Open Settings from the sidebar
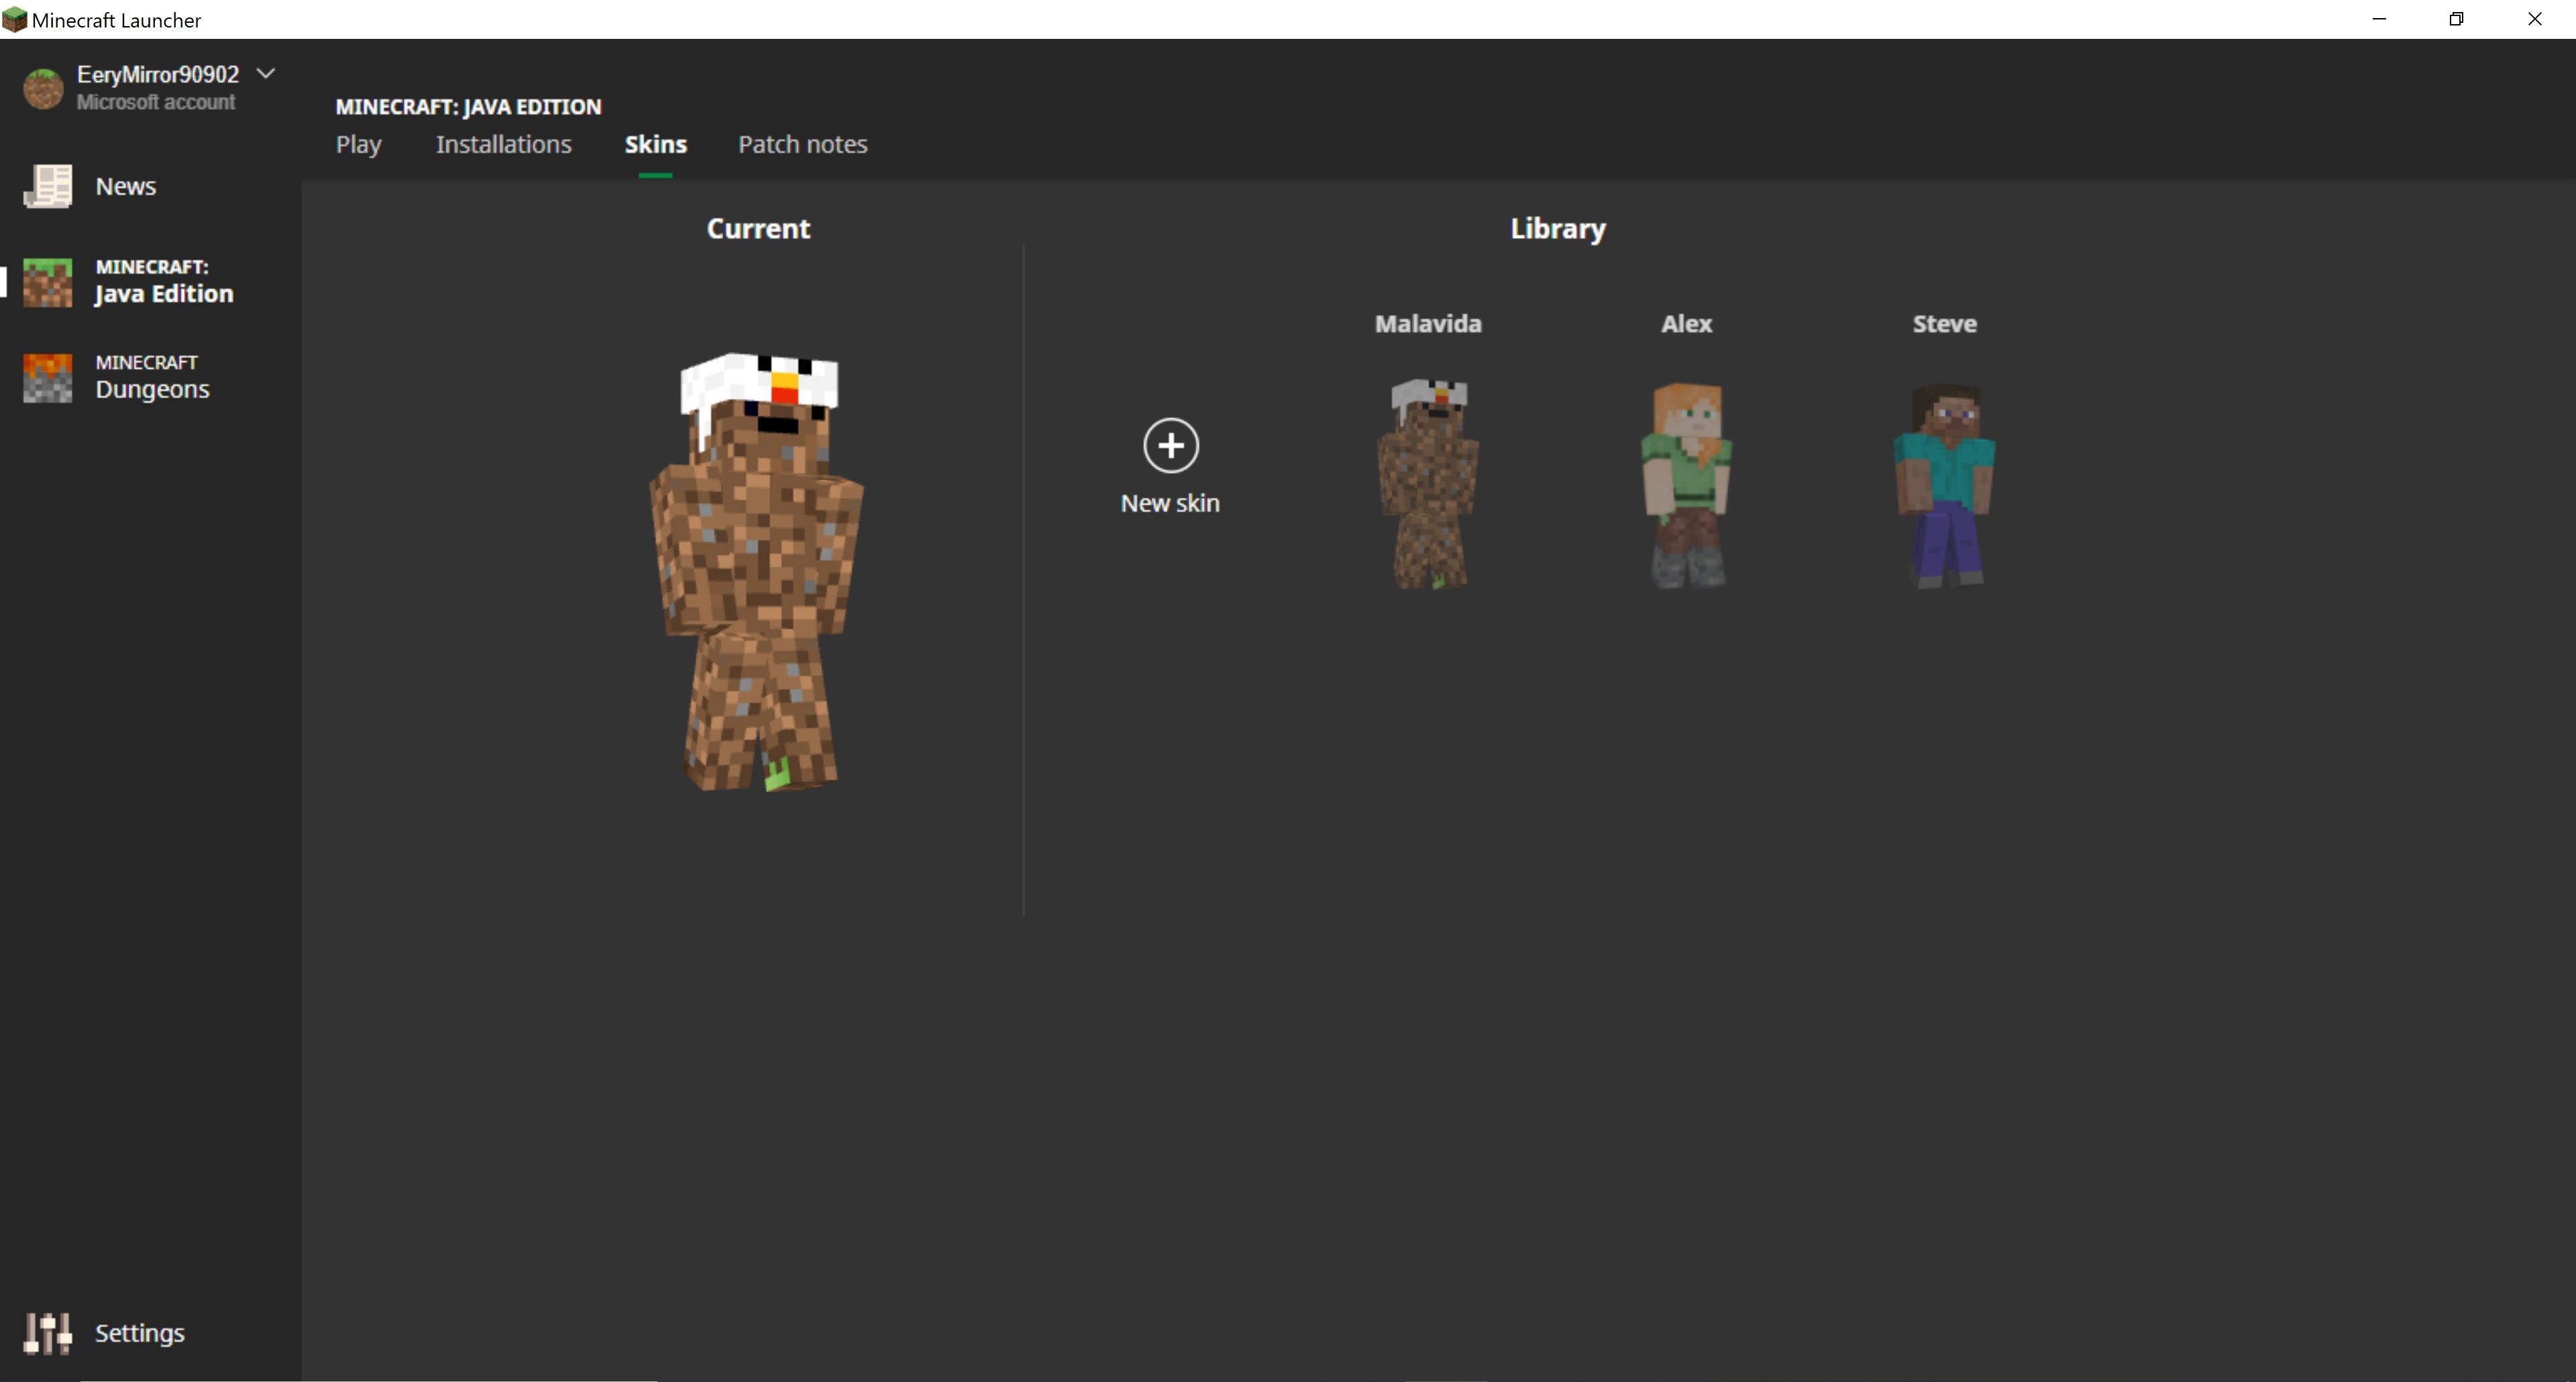The width and height of the screenshot is (2576, 1382). (x=142, y=1331)
